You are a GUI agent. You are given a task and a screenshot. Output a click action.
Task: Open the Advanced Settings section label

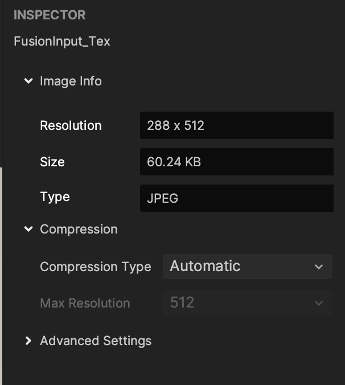coord(96,341)
